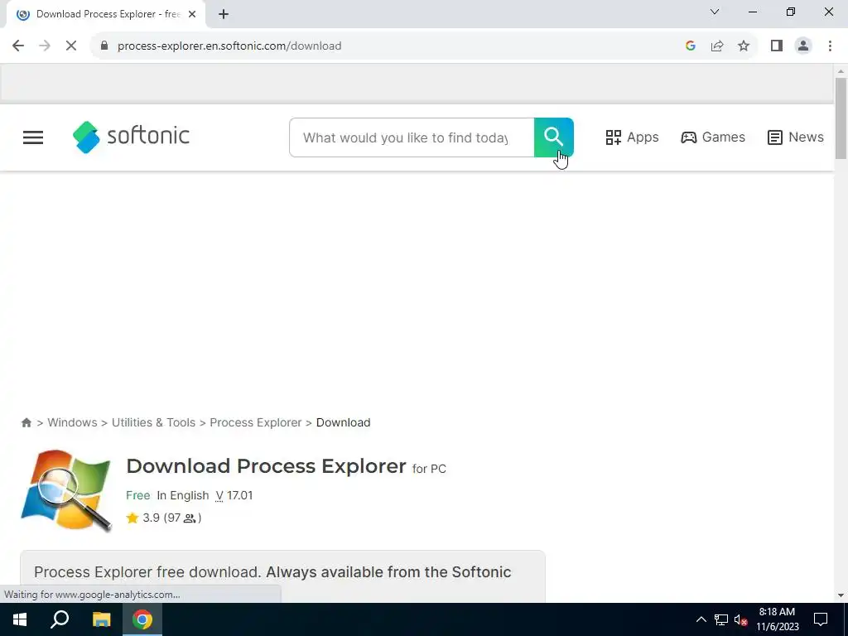Open the Games section
Screen dimensions: 848x636
click(713, 137)
